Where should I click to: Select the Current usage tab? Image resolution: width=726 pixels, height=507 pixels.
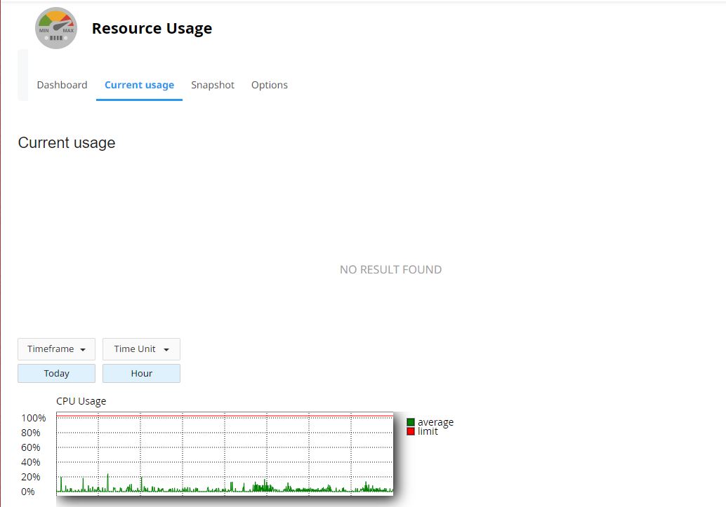click(x=139, y=85)
